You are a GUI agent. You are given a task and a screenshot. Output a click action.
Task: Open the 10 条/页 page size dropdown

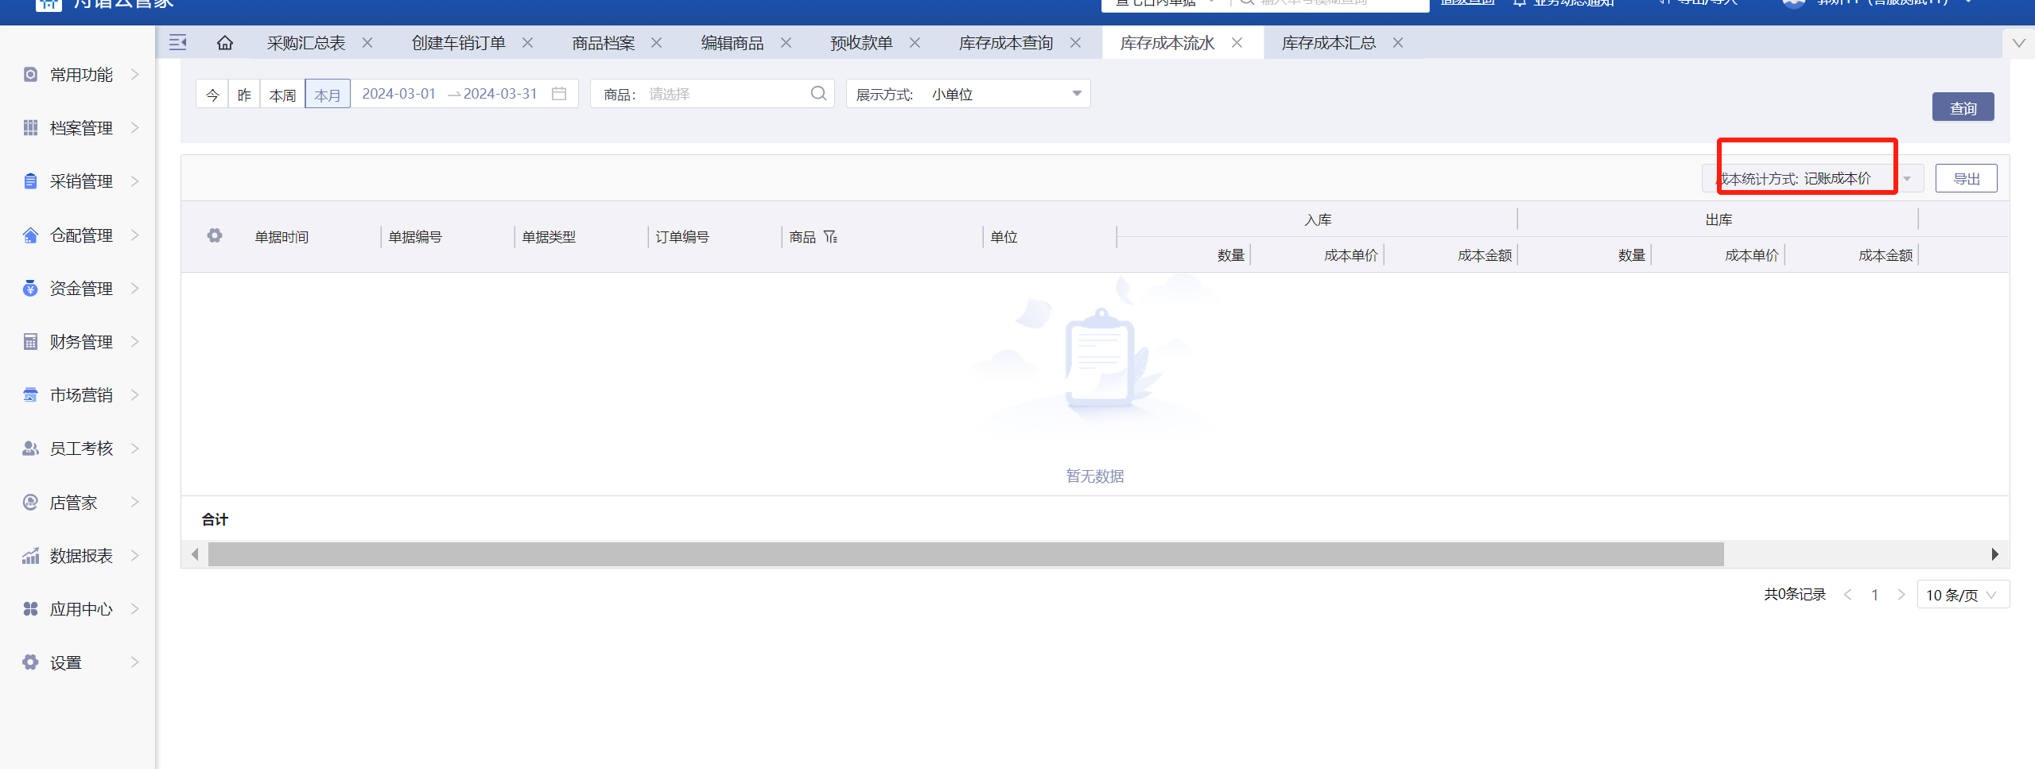point(1961,595)
